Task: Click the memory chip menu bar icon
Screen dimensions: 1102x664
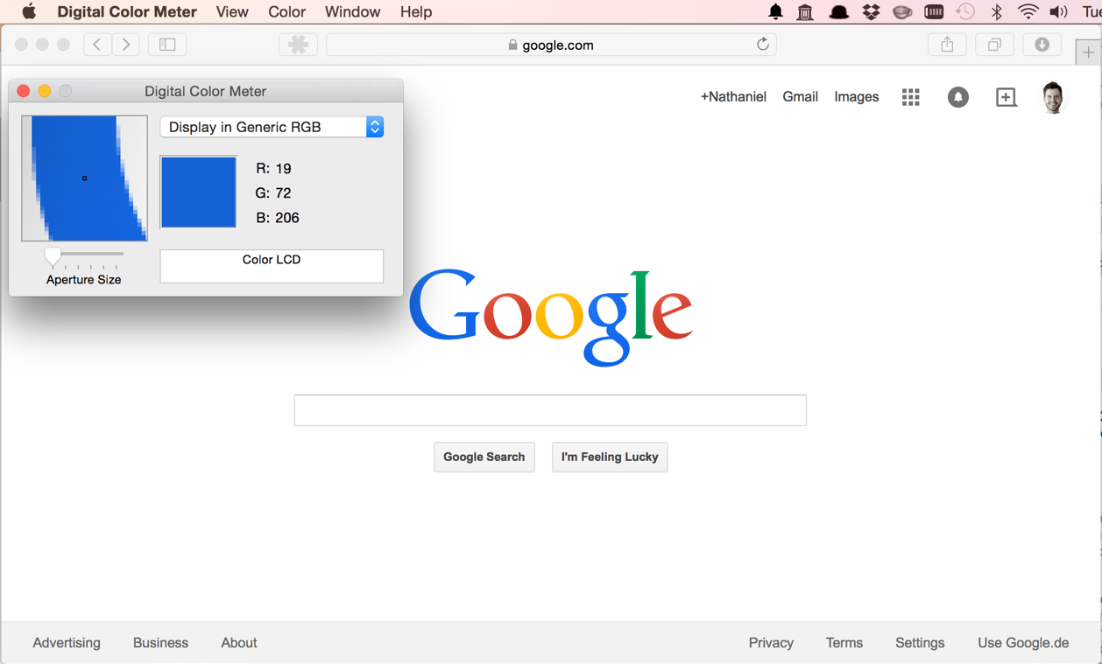Action: [934, 12]
